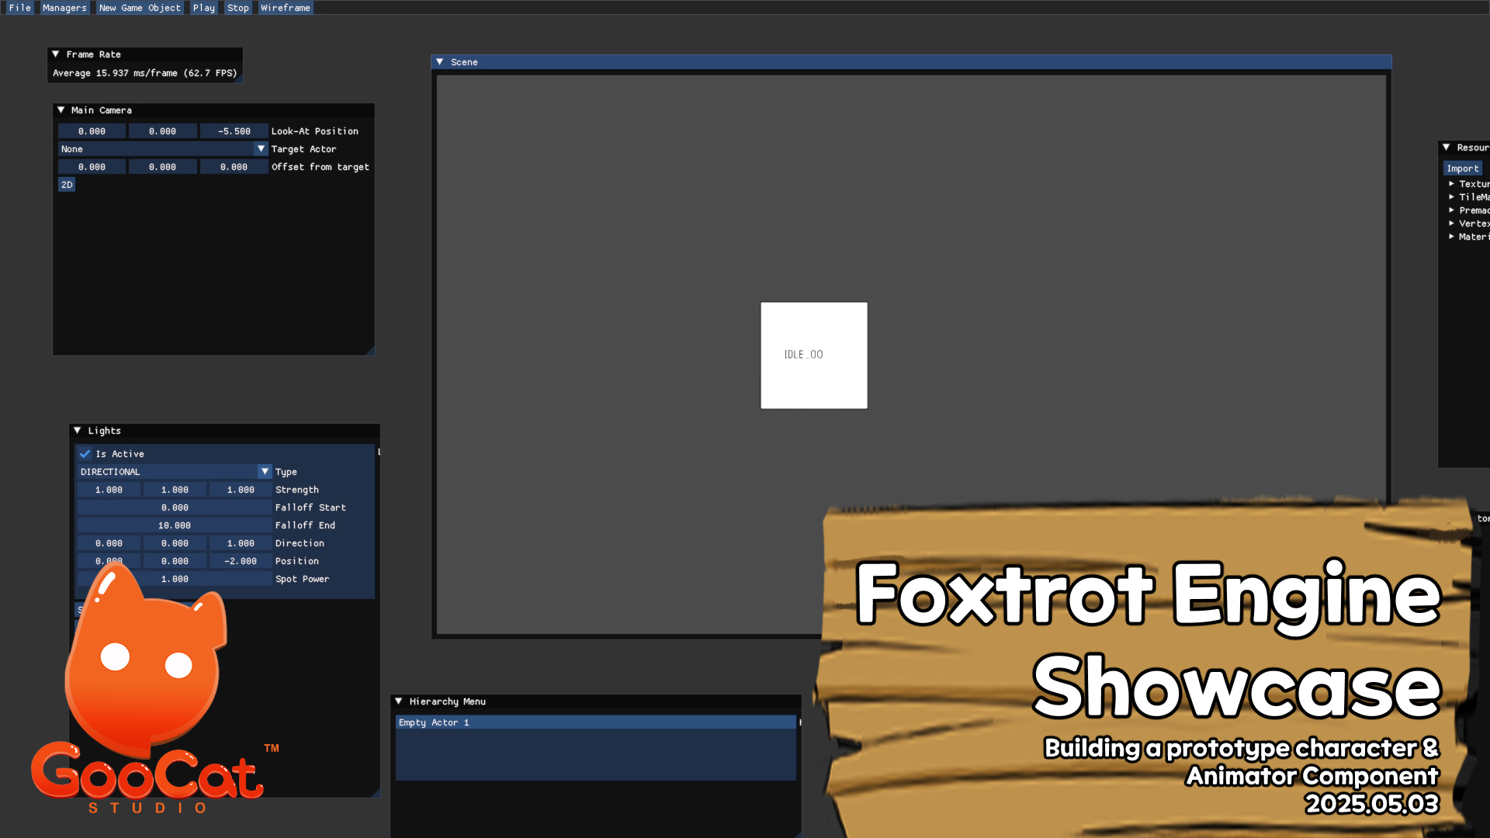Click Position Z value -2.000

click(241, 561)
